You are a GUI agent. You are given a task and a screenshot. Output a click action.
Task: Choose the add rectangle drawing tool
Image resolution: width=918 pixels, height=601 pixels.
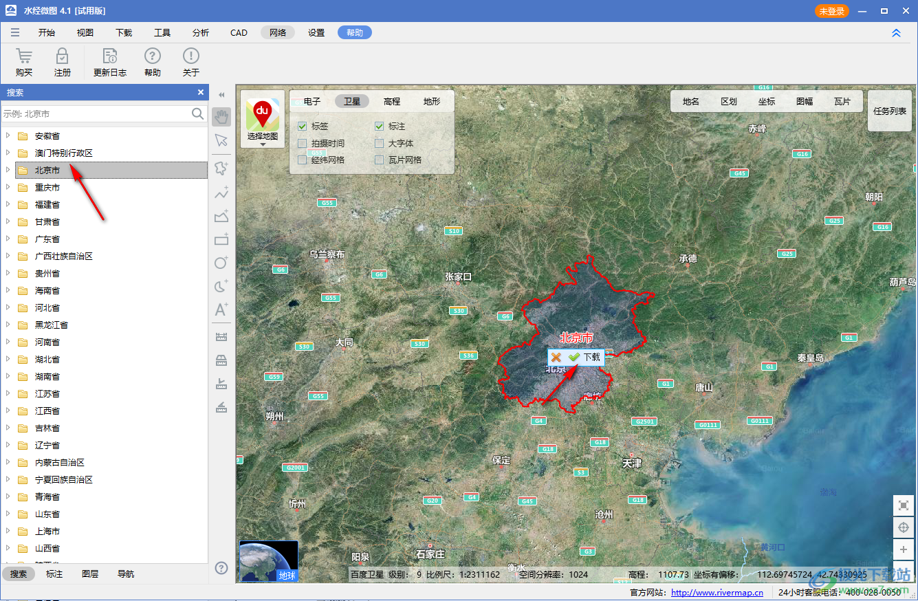click(x=221, y=239)
